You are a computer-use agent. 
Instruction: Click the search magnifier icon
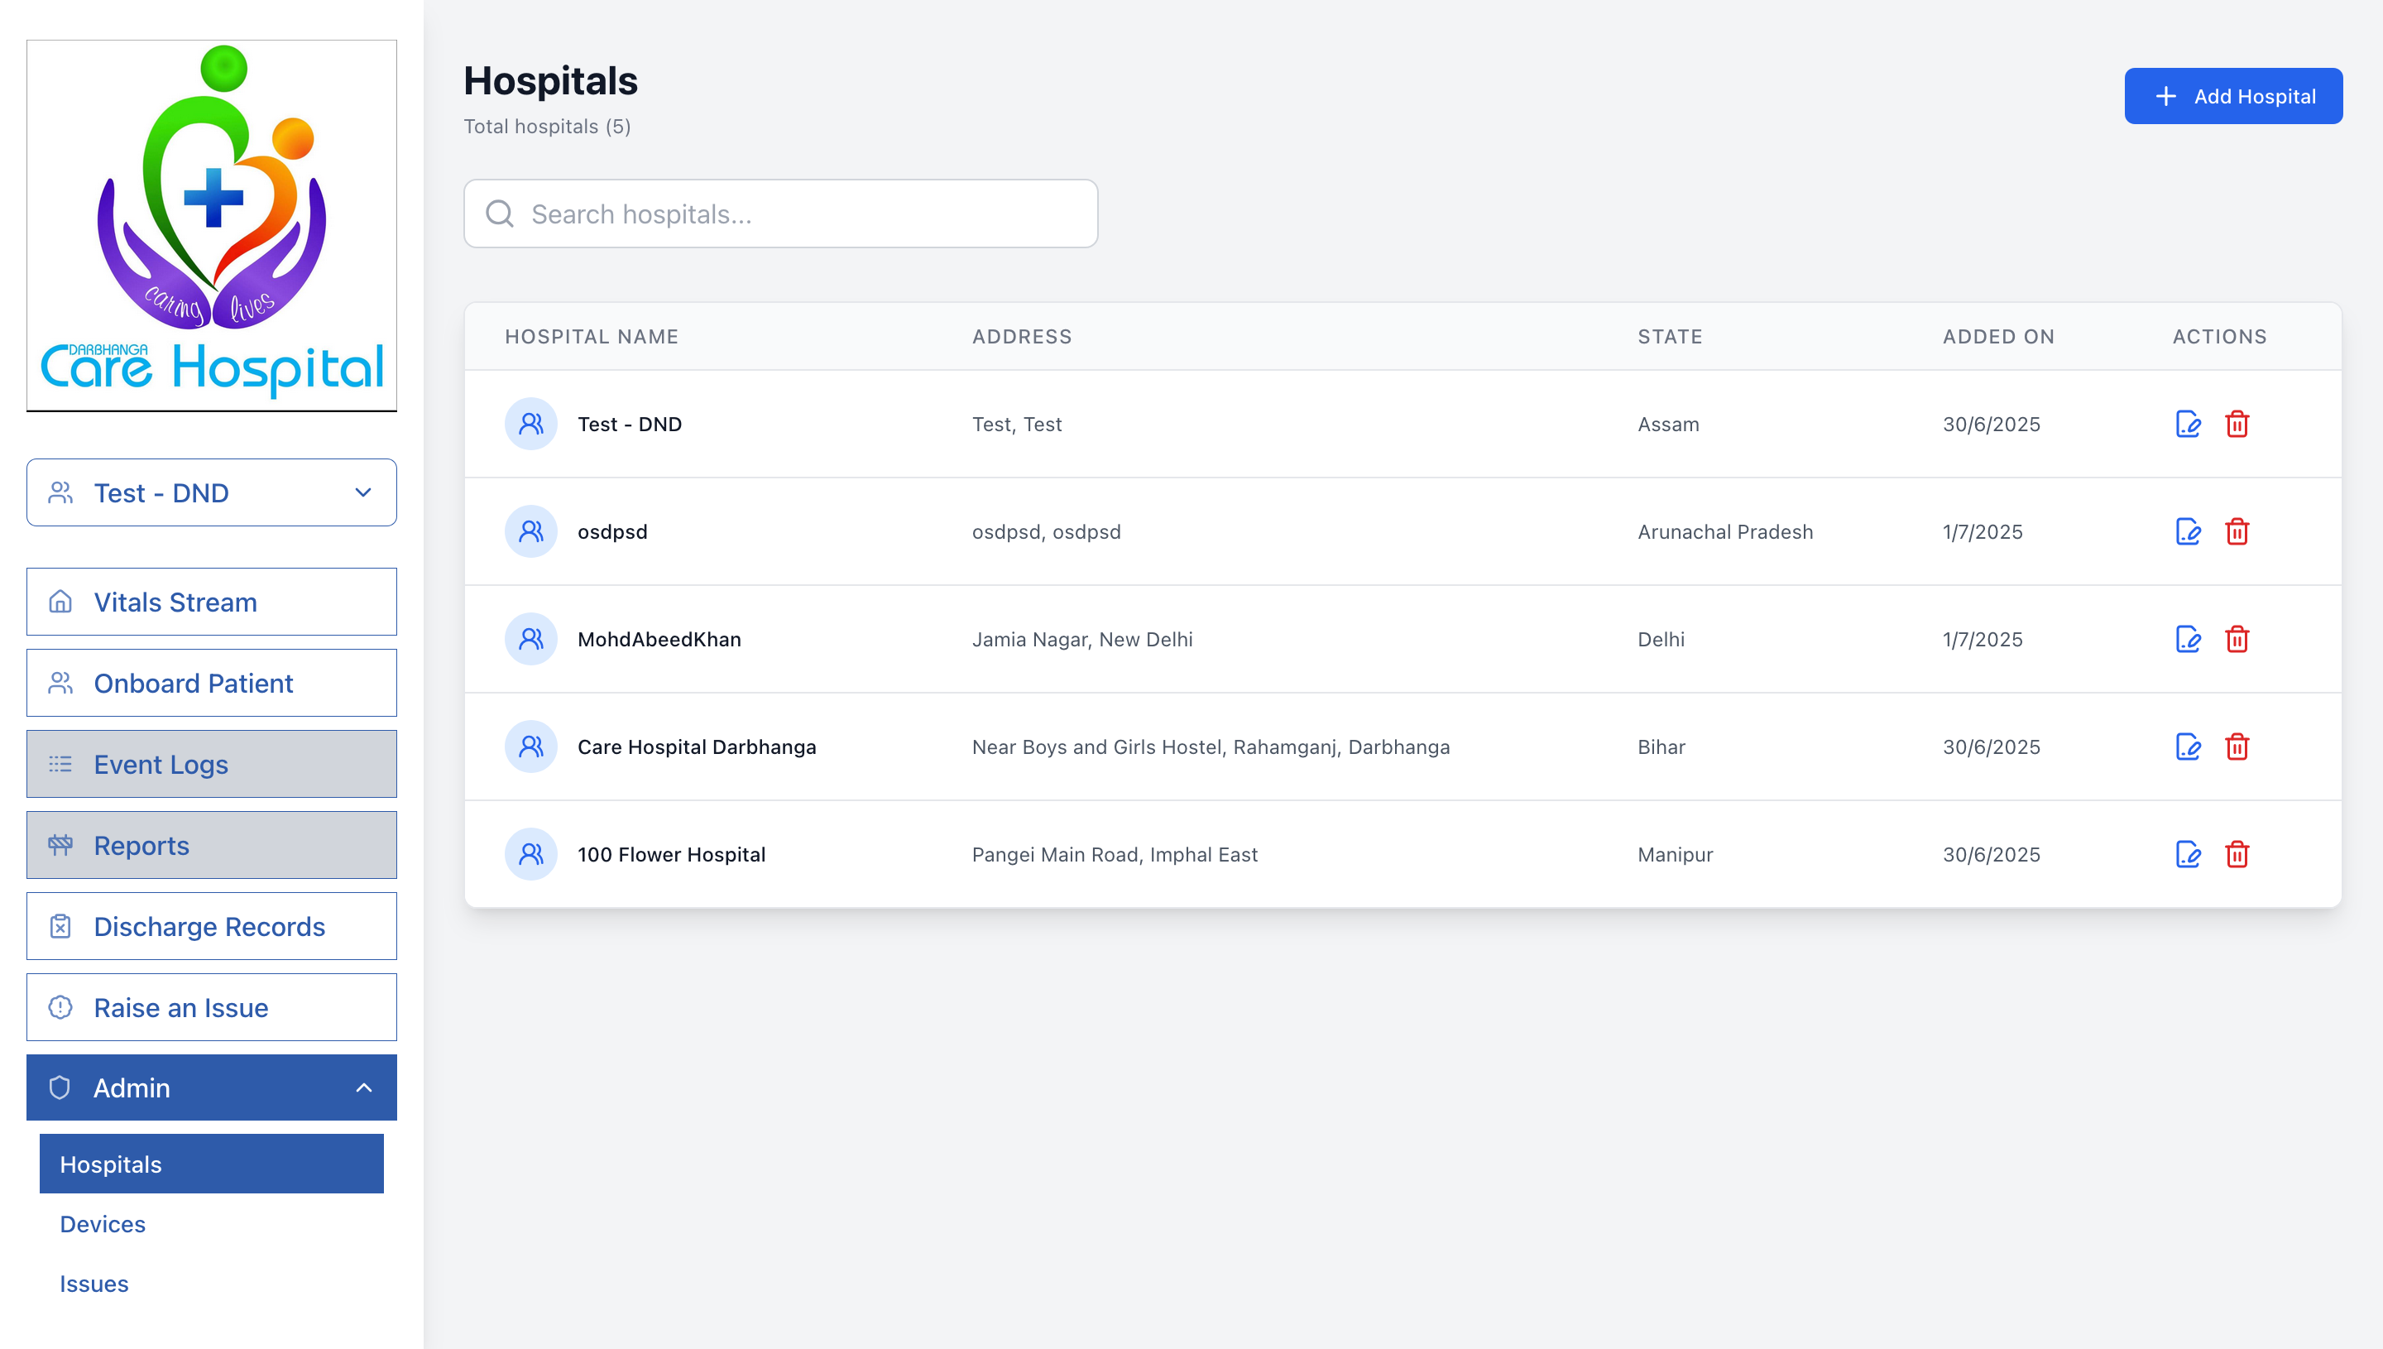pyautogui.click(x=499, y=214)
